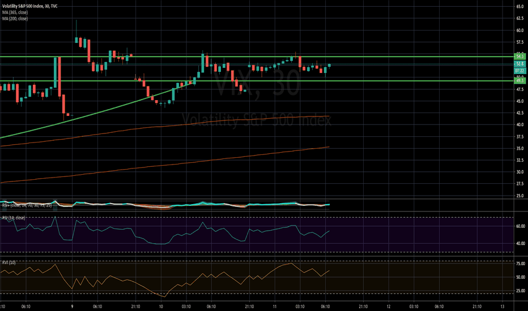Click date label 12 on time axis
The height and width of the screenshot is (311, 528).
pyautogui.click(x=389, y=306)
